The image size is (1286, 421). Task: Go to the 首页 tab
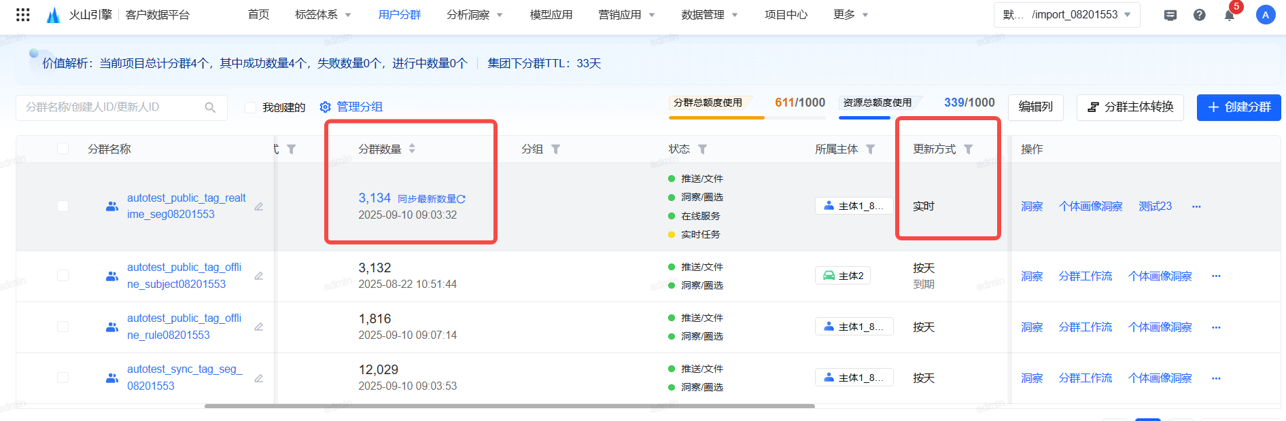tap(258, 15)
